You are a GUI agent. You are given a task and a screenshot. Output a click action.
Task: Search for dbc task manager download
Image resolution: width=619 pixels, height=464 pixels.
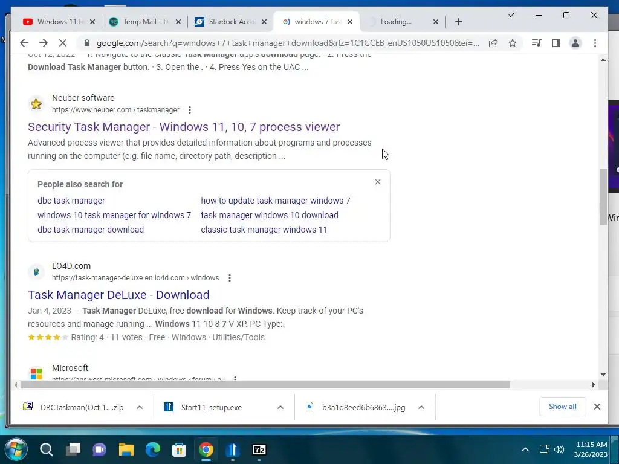(x=91, y=230)
